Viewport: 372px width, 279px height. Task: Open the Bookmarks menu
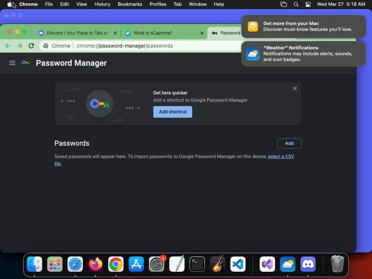(130, 4)
